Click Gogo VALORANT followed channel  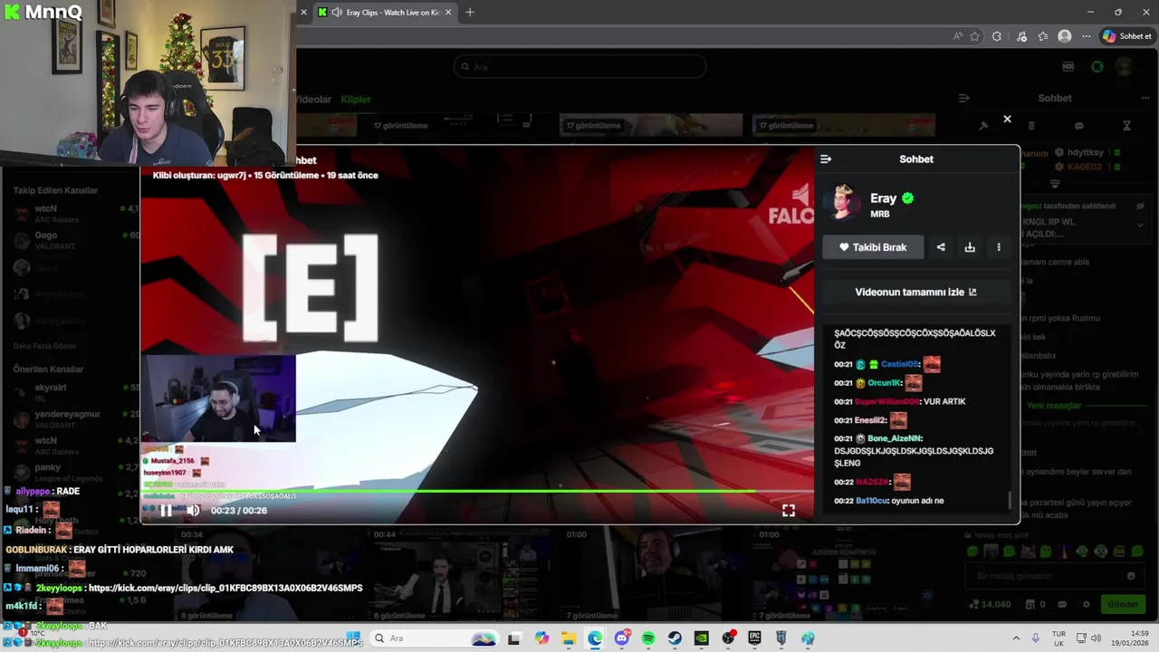(x=76, y=241)
